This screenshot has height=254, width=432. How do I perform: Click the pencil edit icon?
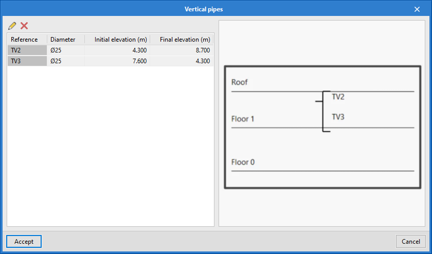tap(12, 26)
